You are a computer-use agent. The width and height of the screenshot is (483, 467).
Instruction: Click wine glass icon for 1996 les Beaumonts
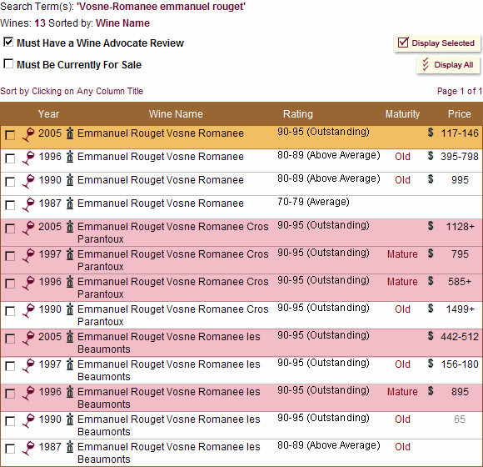pyautogui.click(x=28, y=394)
